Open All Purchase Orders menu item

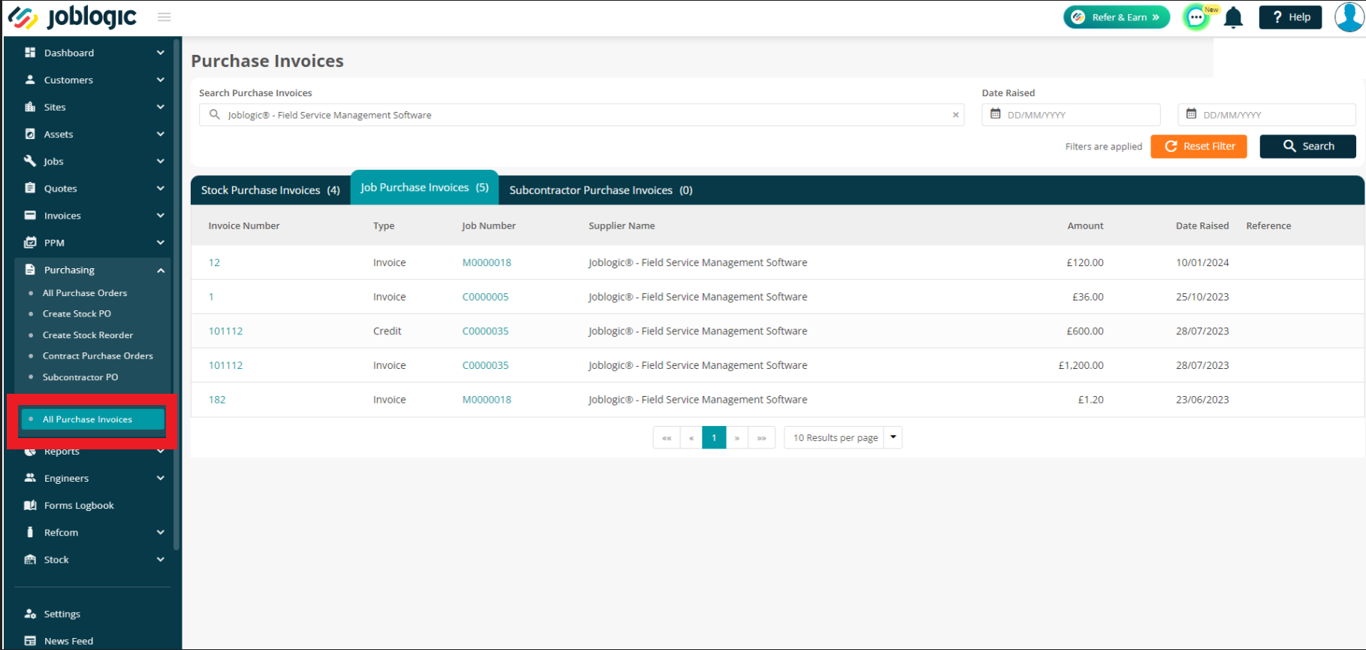[x=85, y=293]
